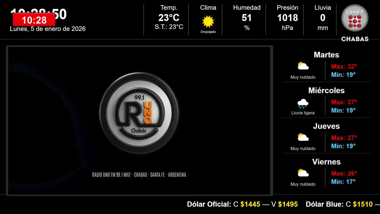This screenshot has width=380, height=214.
Task: Click the Jueves forecast heading
Action: click(x=326, y=126)
